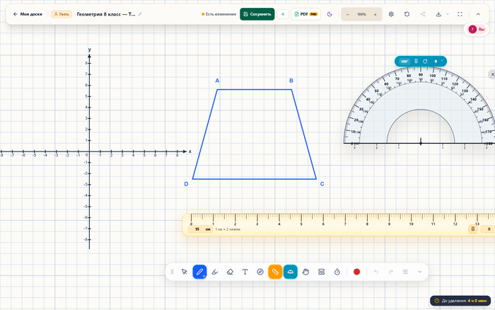Image resolution: width=495 pixels, height=310 pixels.
Task: Click the protractor center mark
Action: pos(421,143)
